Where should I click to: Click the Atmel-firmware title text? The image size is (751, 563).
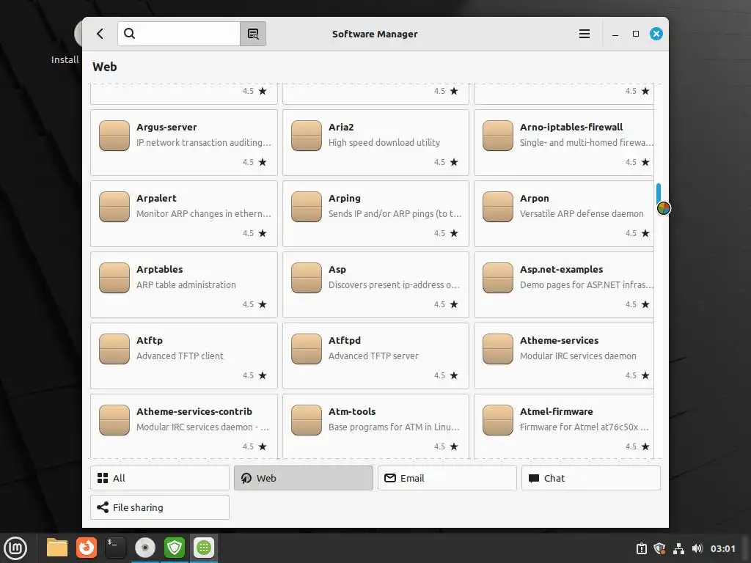point(557,412)
